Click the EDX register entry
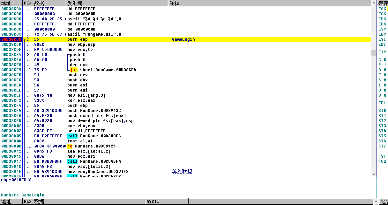The width and height of the screenshot is (388, 205). coord(382,19)
